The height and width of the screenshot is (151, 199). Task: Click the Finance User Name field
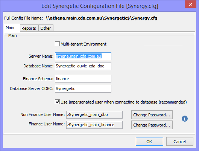(x=94, y=125)
